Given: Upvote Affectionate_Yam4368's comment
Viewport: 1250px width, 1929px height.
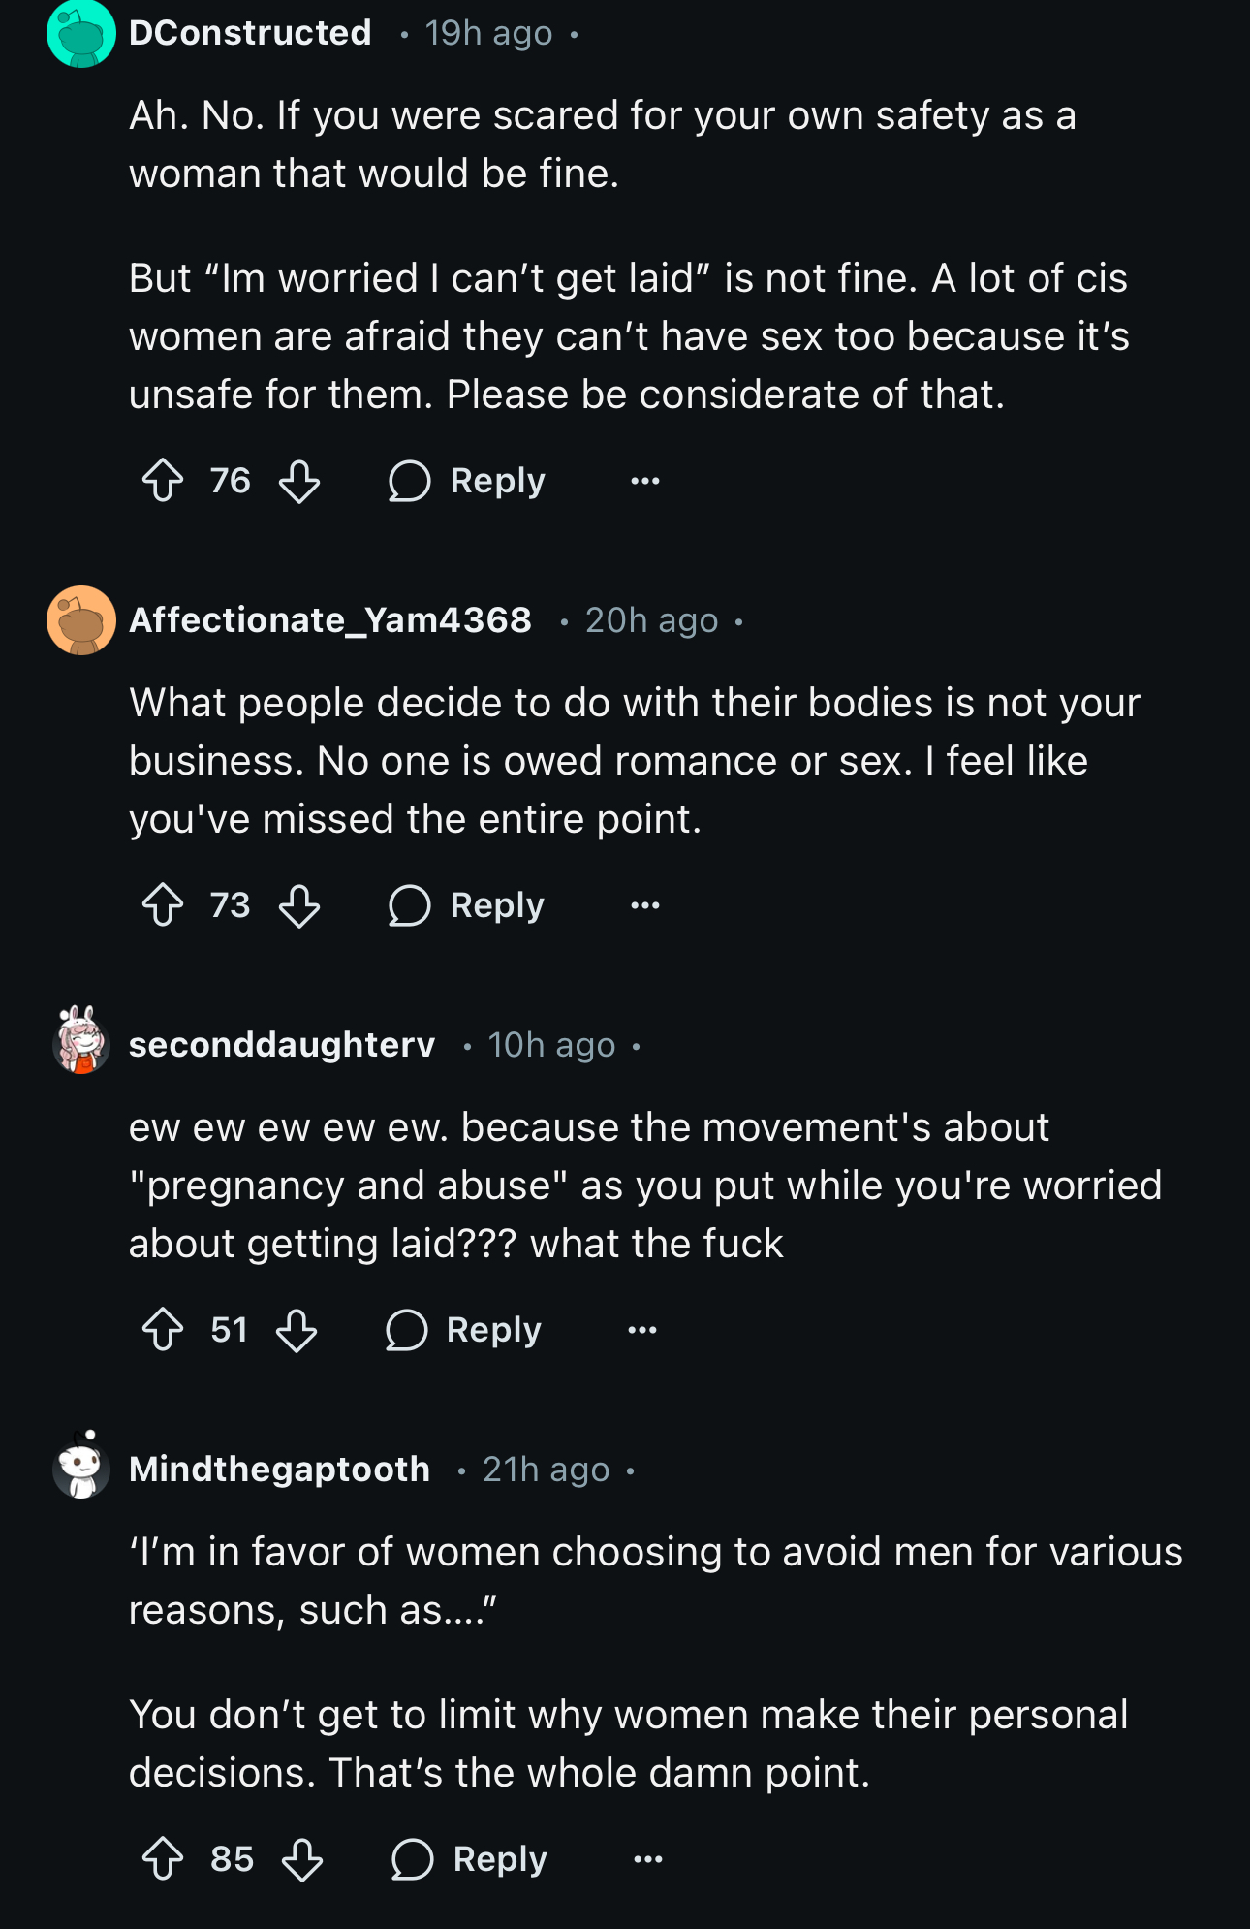Looking at the screenshot, I should pos(163,905).
